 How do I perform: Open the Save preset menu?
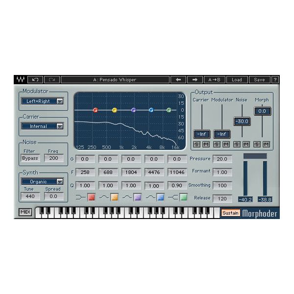pyautogui.click(x=259, y=79)
